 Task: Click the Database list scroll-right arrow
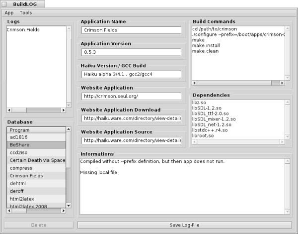click(x=63, y=211)
